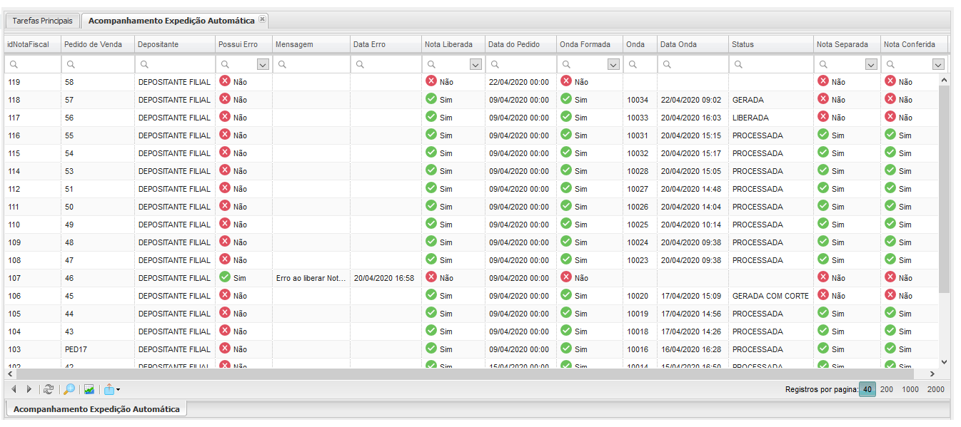Viewport: 961px width, 427px height.
Task: Click the green Nota Conferida check icon for row 114
Action: [890, 170]
